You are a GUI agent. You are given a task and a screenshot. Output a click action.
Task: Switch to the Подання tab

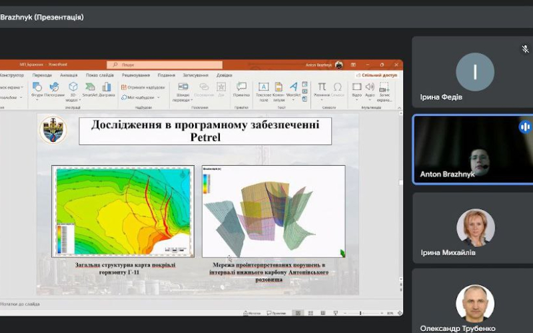pos(166,75)
